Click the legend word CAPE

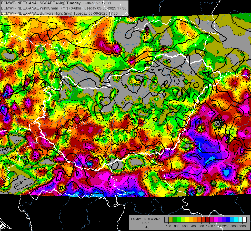[146, 223]
